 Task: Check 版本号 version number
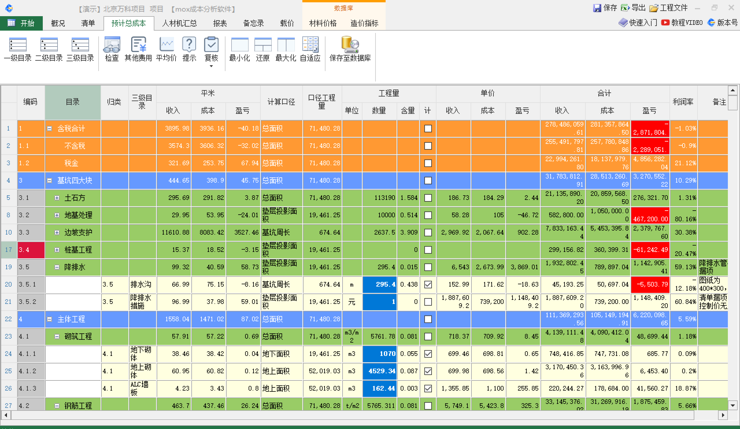pyautogui.click(x=723, y=23)
